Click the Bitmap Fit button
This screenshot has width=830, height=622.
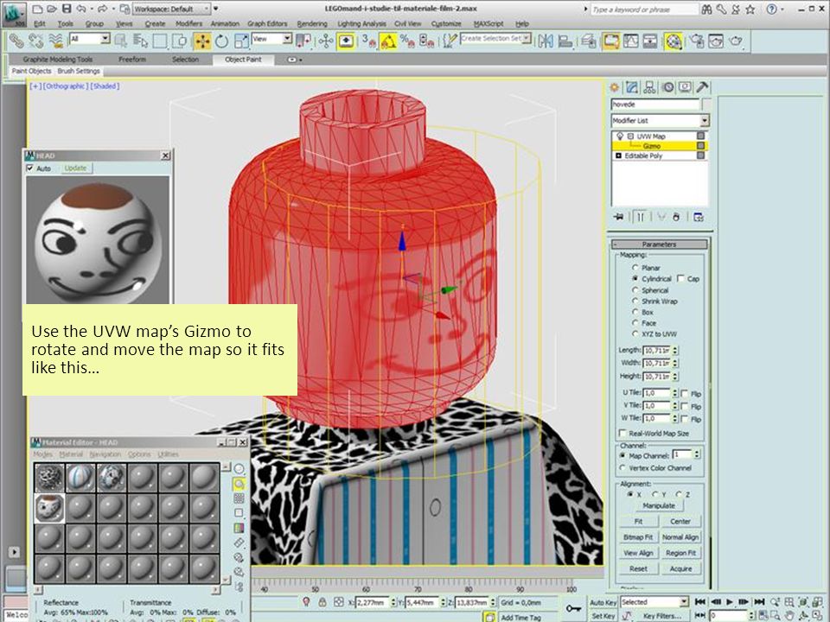click(x=638, y=537)
